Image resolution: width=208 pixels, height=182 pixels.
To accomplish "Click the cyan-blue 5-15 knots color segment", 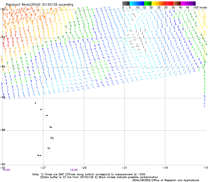I will click(137, 3).
